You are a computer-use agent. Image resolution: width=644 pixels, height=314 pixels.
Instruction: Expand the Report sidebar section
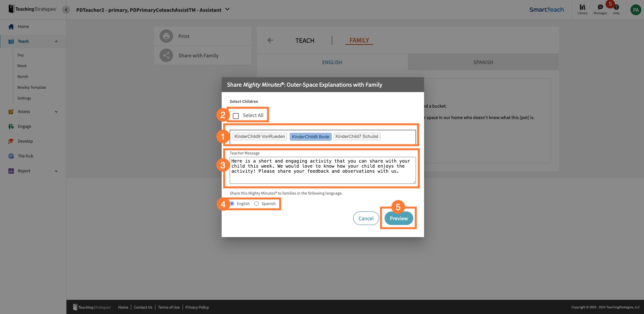(56, 171)
